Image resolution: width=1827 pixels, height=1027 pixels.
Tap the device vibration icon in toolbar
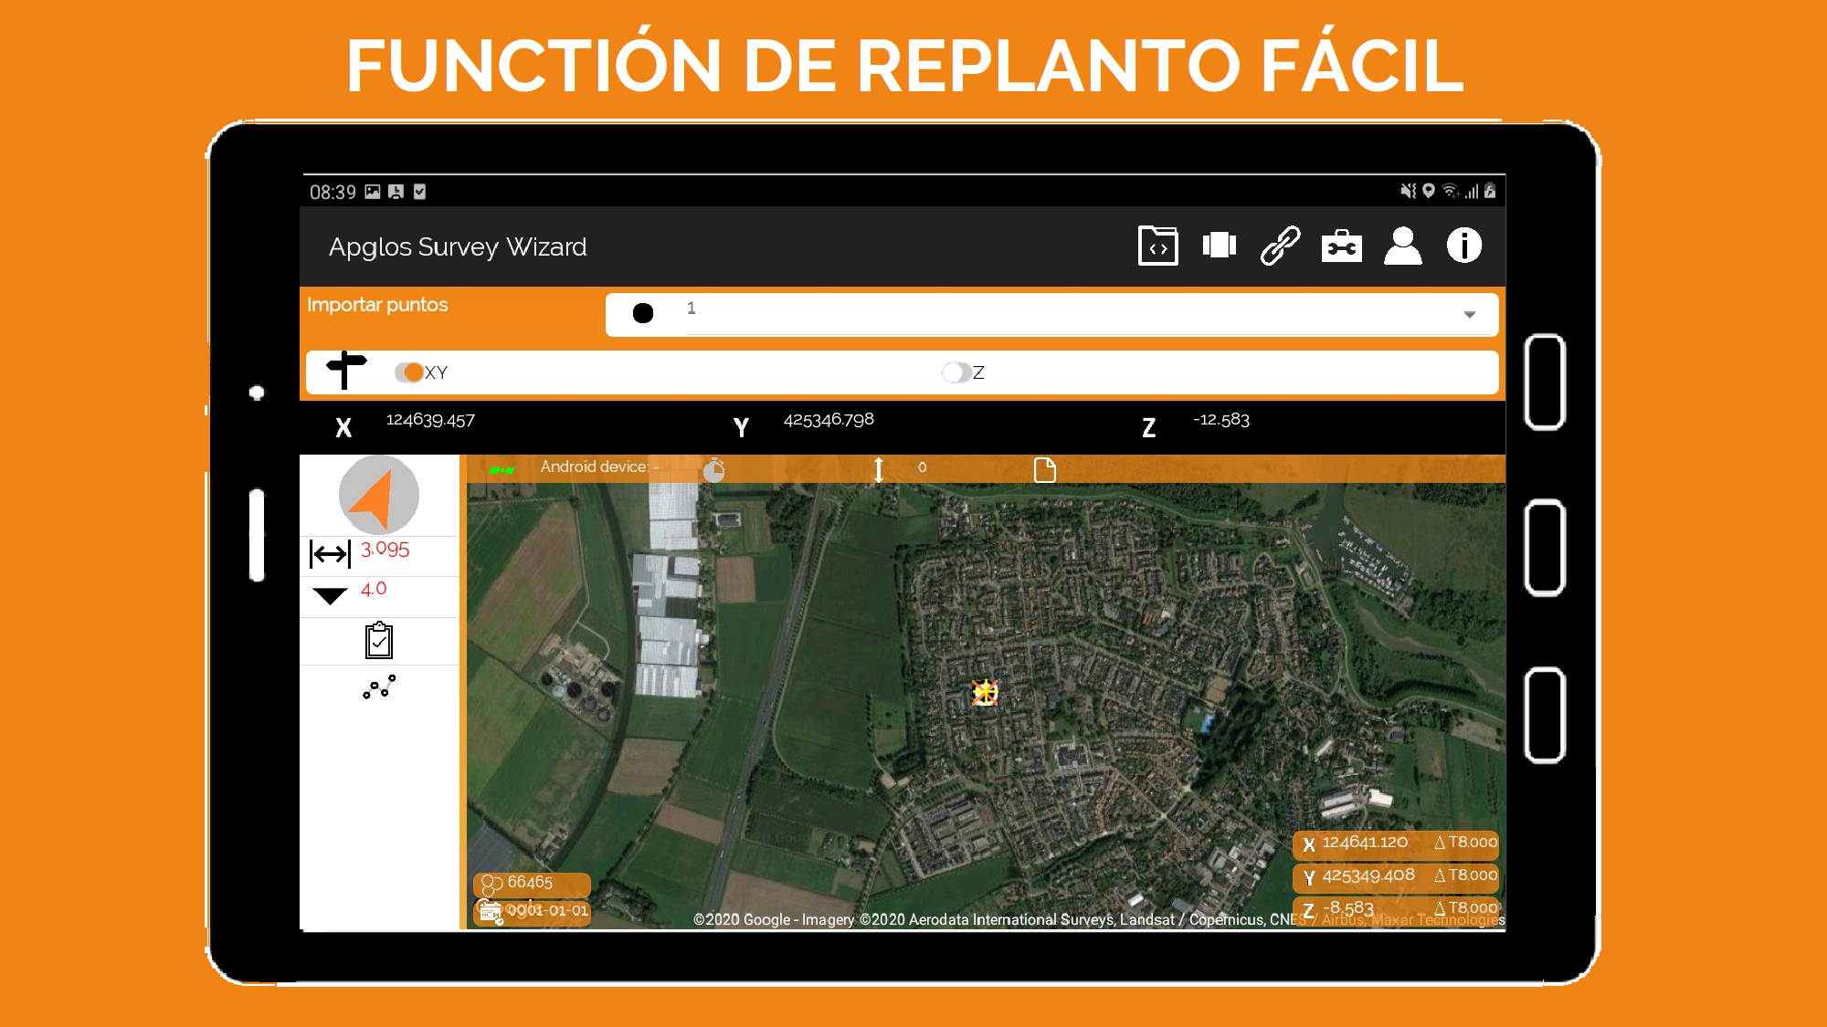(x=1219, y=246)
